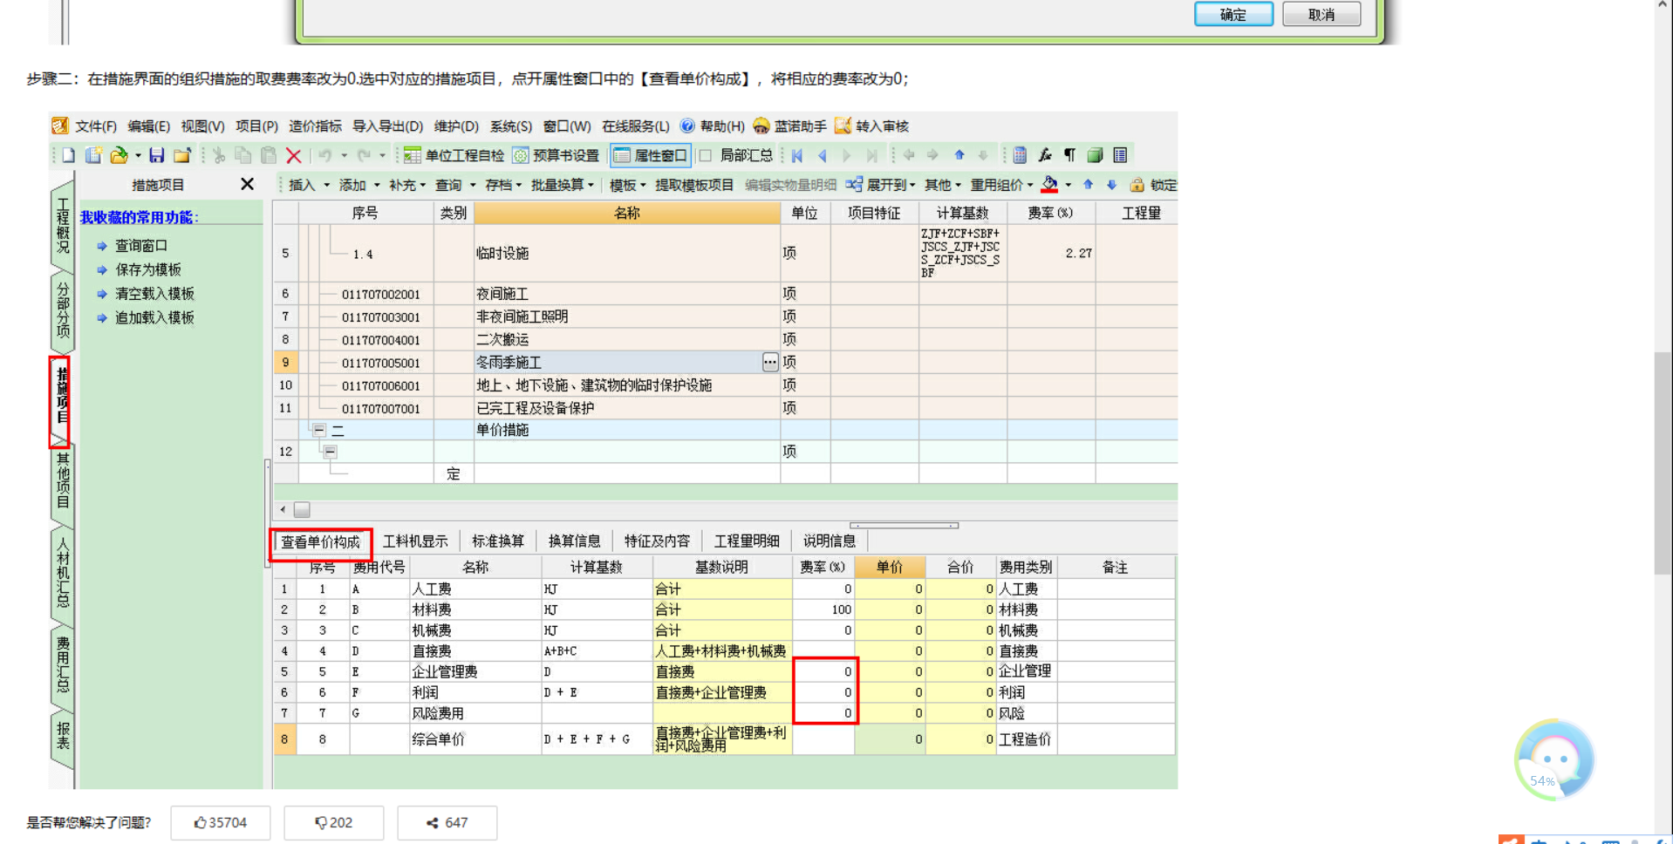This screenshot has height=844, width=1673.
Task: Click the calculator icon
Action: 1020,155
